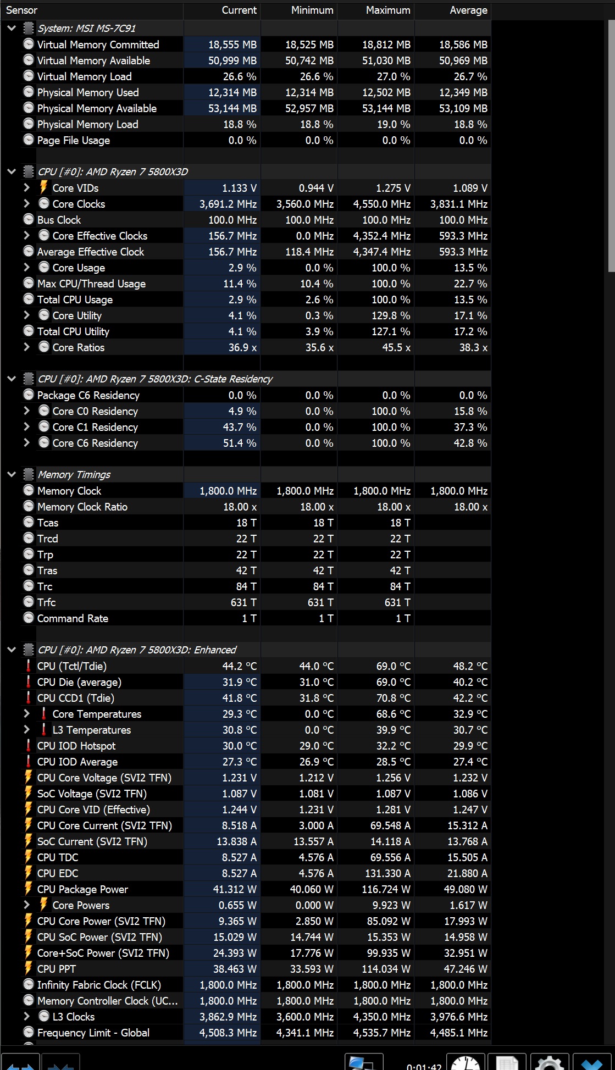Collapse the CPU [#0]: AMD Ryzen 7 5800X3D group

click(x=12, y=172)
